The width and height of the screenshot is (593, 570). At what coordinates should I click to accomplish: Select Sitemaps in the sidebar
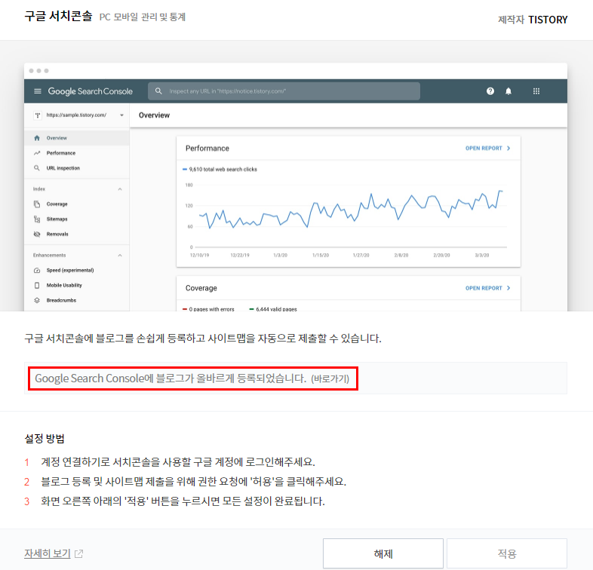click(x=77, y=219)
